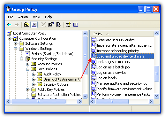The height and width of the screenshot is (117, 165).
Task: Open the File menu
Action: pos(11,17)
